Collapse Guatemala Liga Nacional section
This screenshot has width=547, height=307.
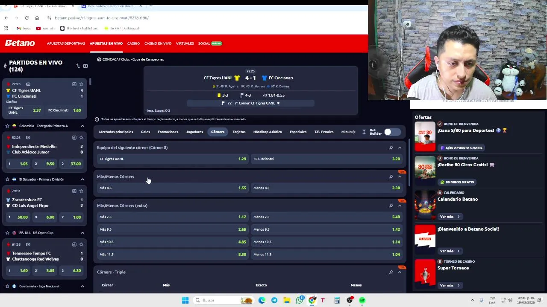[82, 286]
